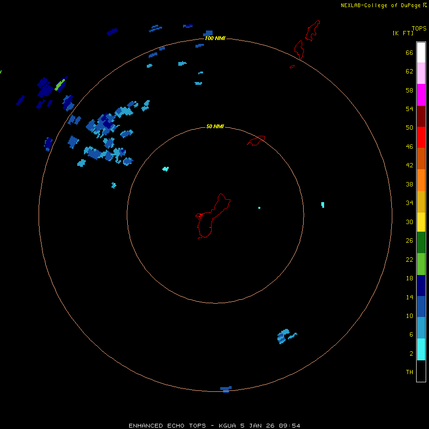Click the NEXLAB-College of DuPage text
Screen dimensions: 429x429
coord(380,5)
